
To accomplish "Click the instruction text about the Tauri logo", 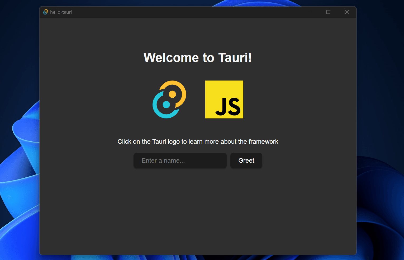I will pyautogui.click(x=198, y=141).
